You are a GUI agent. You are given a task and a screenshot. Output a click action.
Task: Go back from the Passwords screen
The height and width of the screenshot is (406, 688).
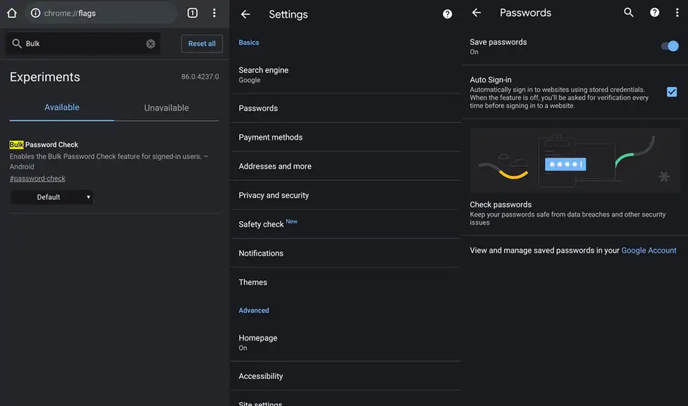pos(476,12)
